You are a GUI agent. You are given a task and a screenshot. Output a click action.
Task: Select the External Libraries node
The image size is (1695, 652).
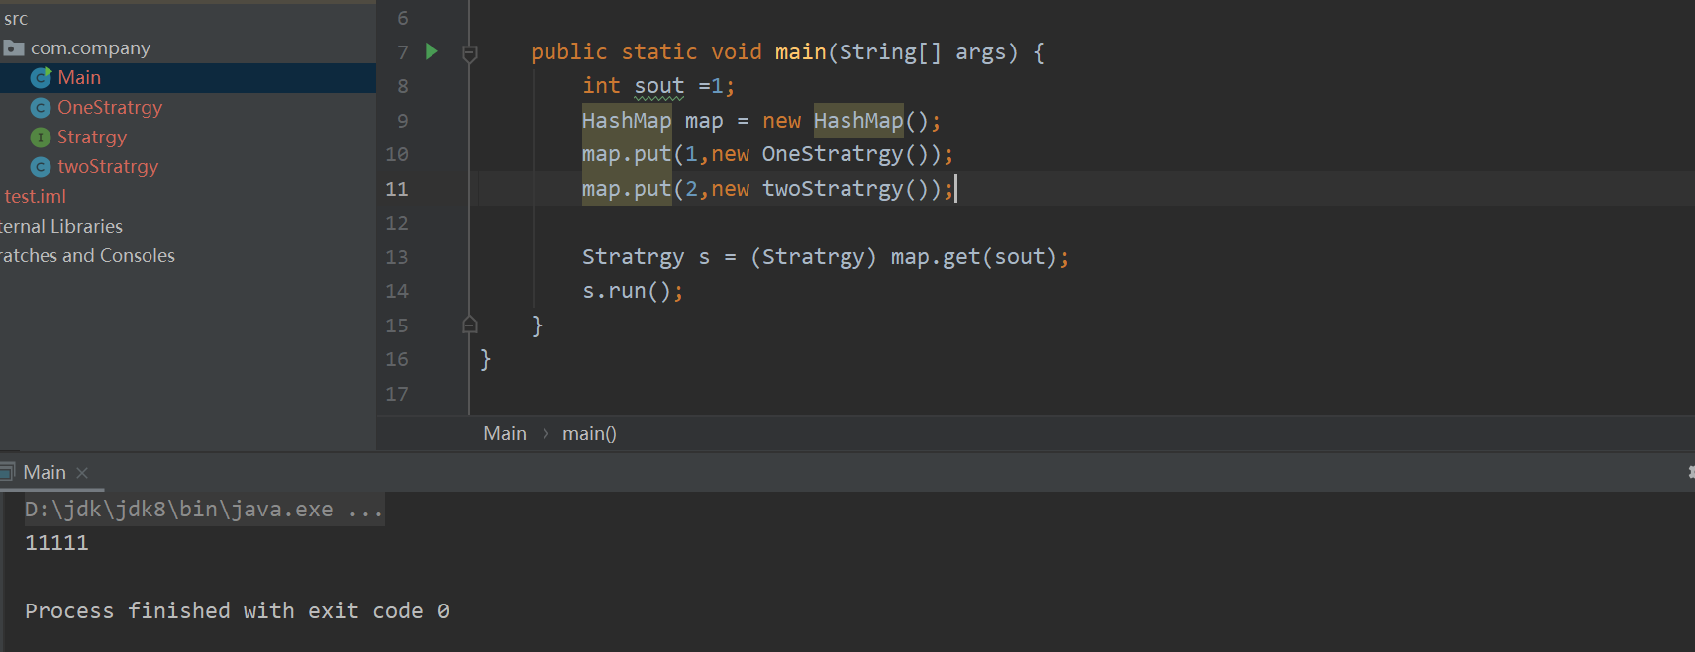tap(61, 226)
